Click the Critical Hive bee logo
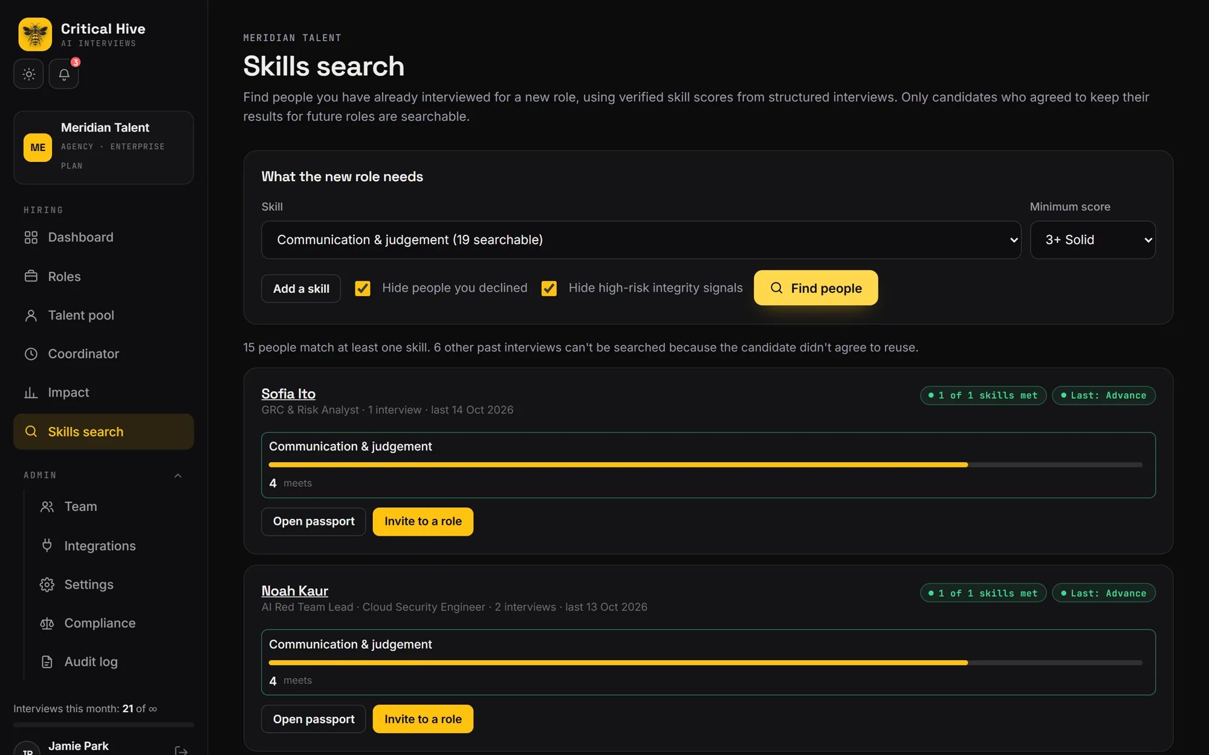1209x755 pixels. 35,34
